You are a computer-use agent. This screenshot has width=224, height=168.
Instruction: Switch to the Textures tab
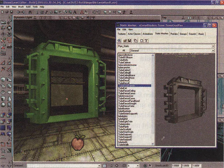pyautogui.click(x=122, y=34)
